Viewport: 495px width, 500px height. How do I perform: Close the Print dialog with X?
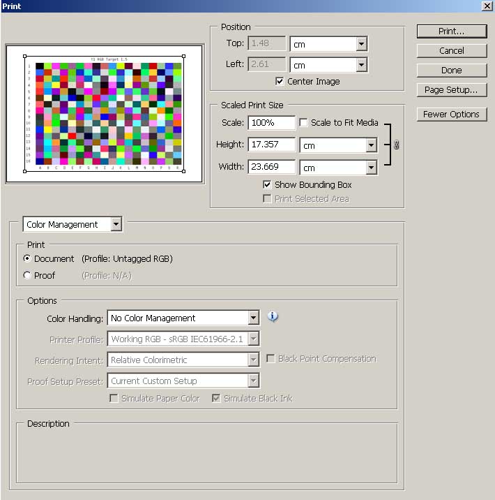click(487, 6)
